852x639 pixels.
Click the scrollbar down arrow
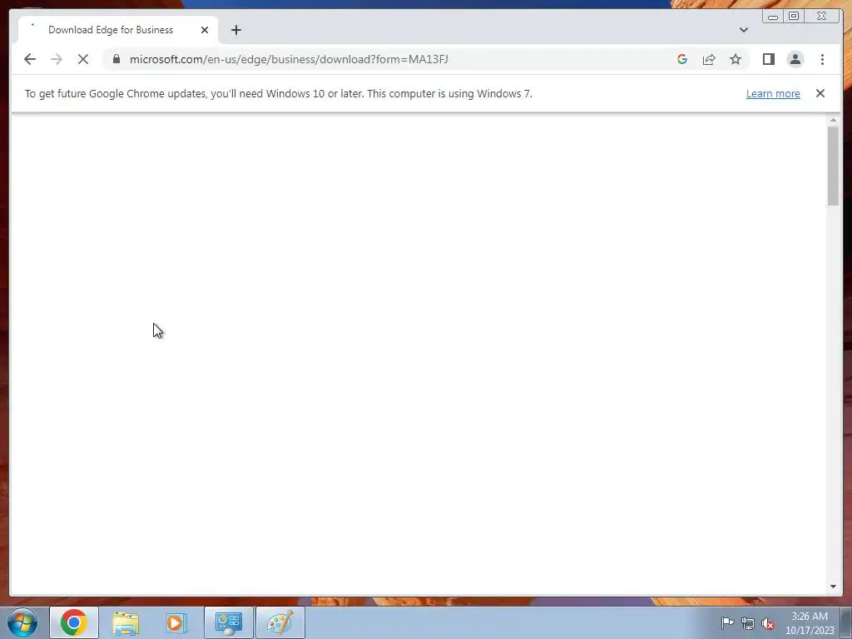(x=833, y=587)
